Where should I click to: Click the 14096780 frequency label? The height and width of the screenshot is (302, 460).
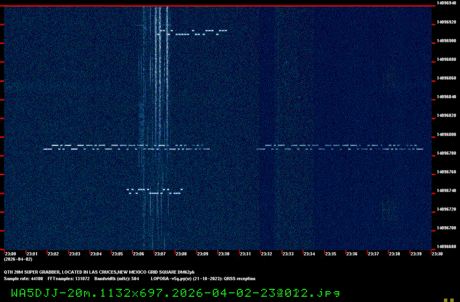tap(446, 153)
